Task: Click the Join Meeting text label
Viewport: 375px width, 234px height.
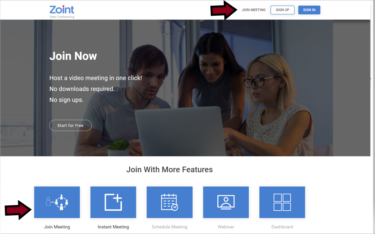Action: (x=57, y=227)
